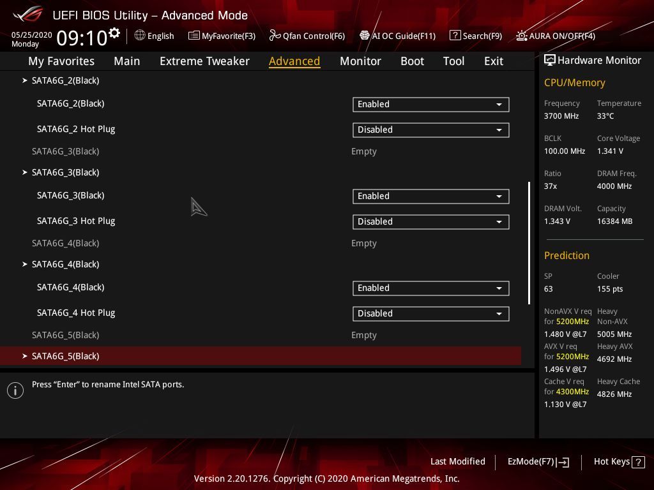Open the Extreme Tweaker tab
This screenshot has width=654, height=490.
click(204, 61)
